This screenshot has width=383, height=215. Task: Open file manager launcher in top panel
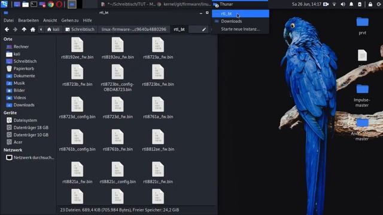[x=25, y=4]
